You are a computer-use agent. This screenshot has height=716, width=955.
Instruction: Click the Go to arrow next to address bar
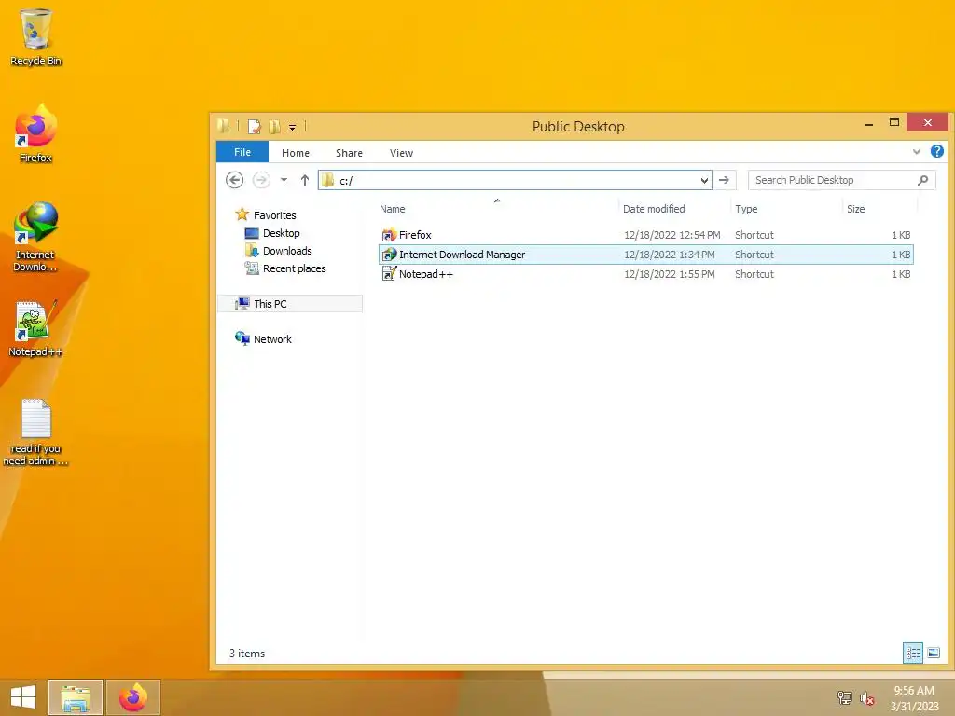tap(724, 180)
